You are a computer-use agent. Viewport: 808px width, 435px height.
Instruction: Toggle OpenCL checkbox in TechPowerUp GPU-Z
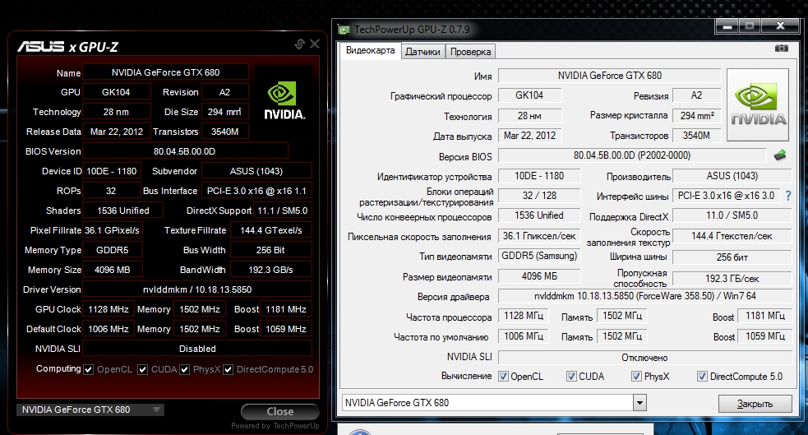(503, 377)
